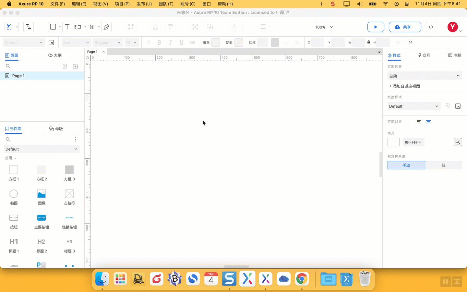467x292 pixels.
Task: Open the widget style Default dropdown
Action: pos(23,43)
